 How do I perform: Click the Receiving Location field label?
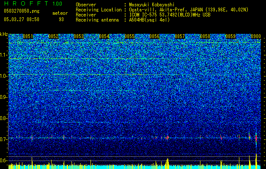99,10
